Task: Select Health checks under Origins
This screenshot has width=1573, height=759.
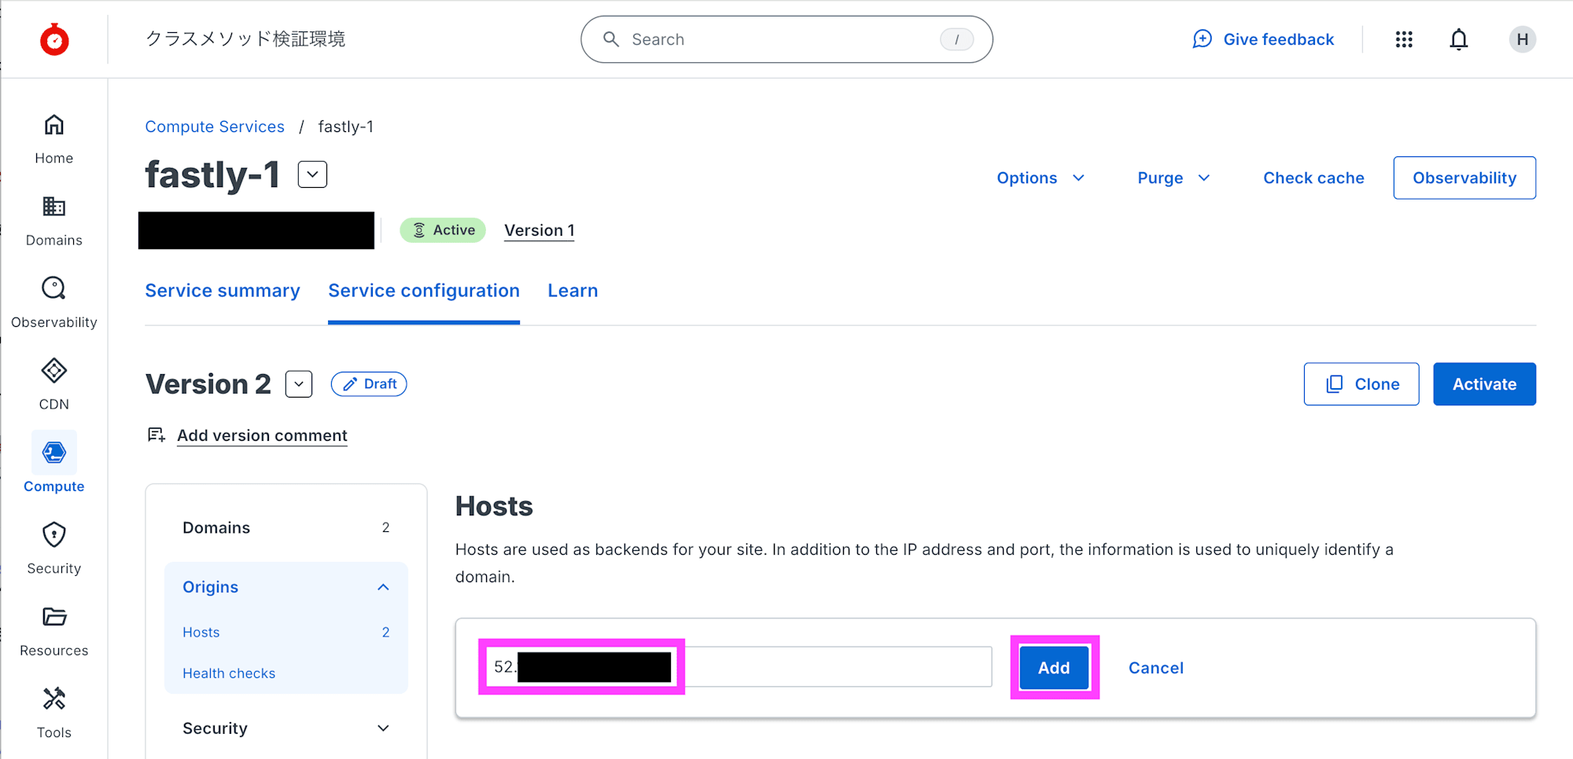Action: point(229,673)
